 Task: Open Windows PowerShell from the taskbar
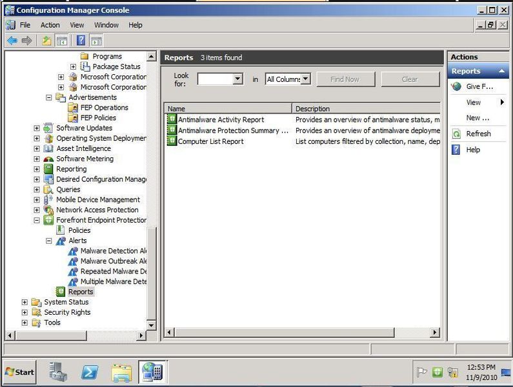(89, 372)
